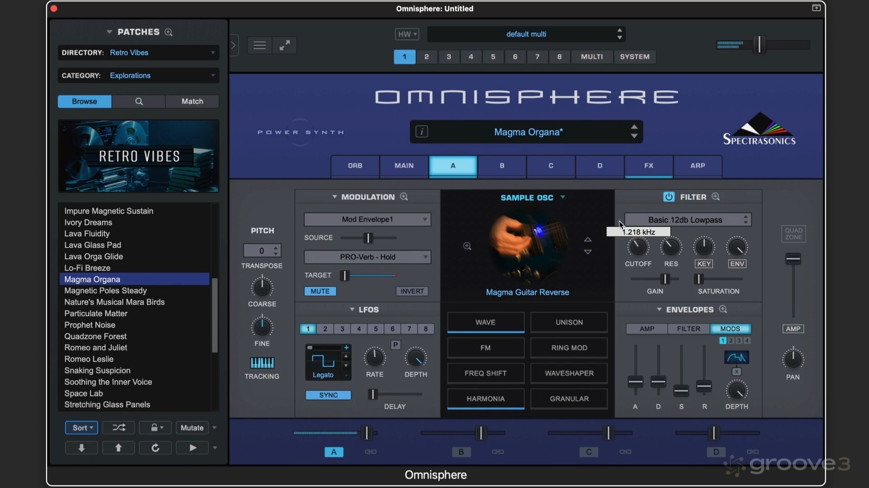Screen dimensions: 869x488
Task: Click the link icon next to layer A
Action: tap(371, 452)
